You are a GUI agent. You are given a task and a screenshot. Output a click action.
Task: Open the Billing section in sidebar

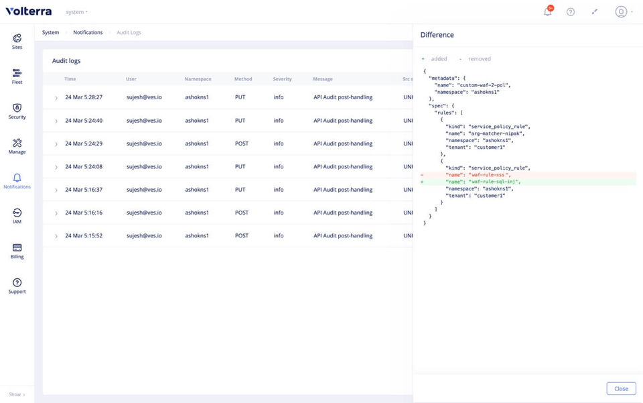[x=17, y=251]
